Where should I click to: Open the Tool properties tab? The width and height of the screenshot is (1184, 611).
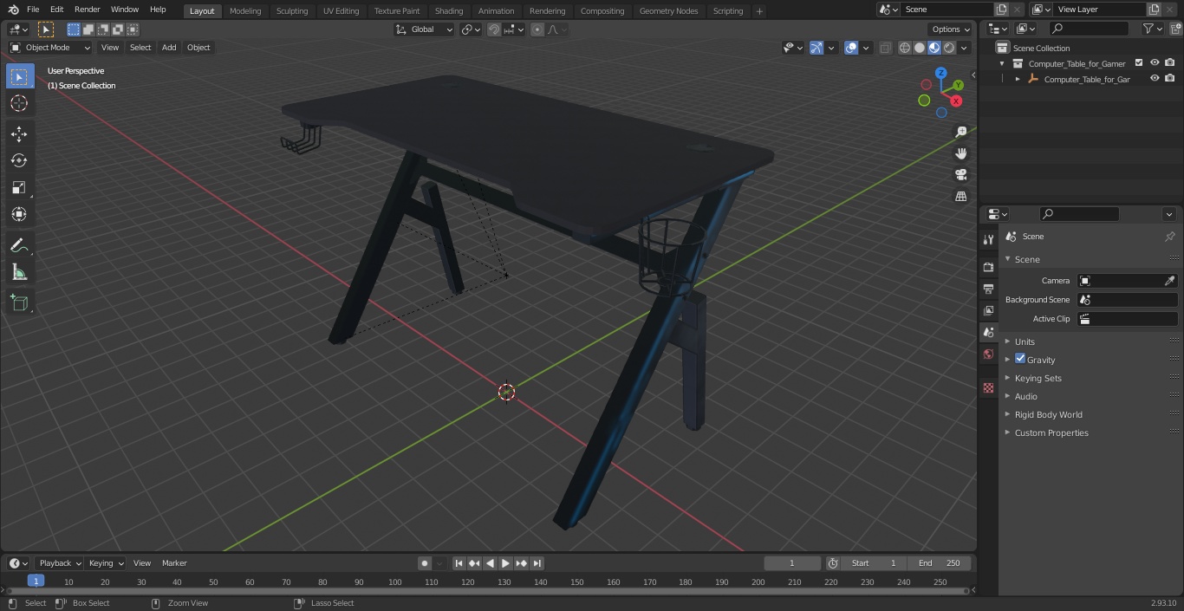(x=988, y=239)
